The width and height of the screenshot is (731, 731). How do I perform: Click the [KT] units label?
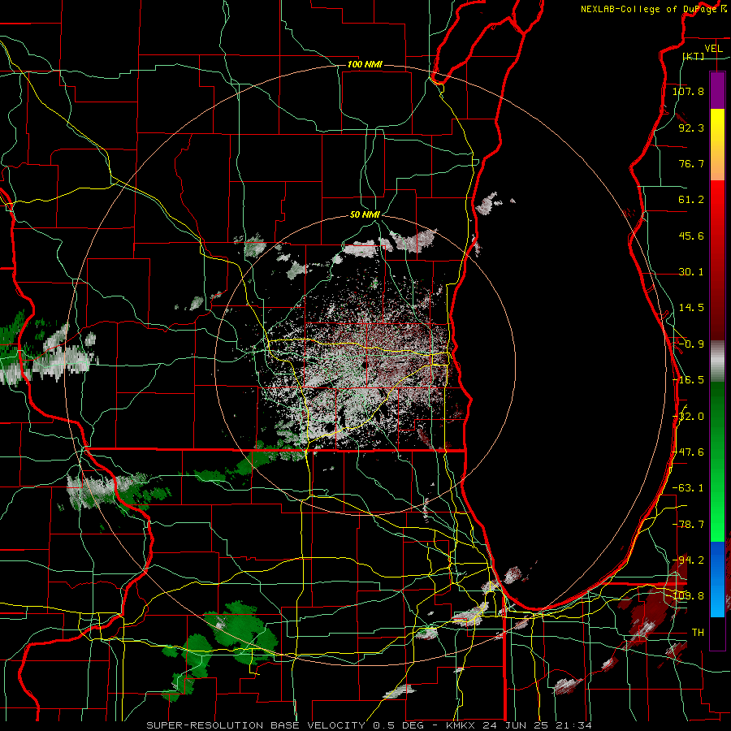[694, 56]
